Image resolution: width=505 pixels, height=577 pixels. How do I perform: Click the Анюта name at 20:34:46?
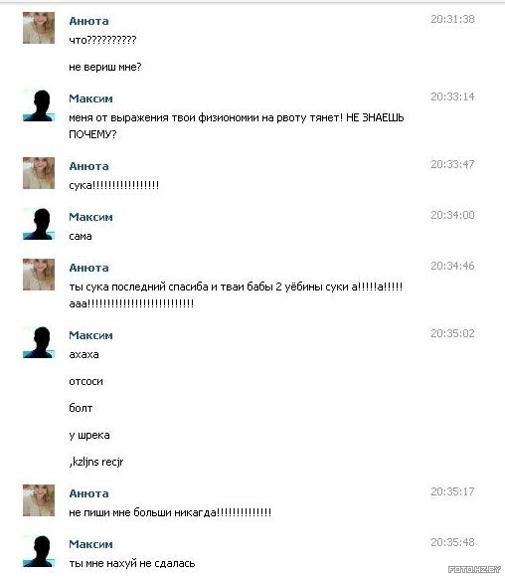click(89, 268)
